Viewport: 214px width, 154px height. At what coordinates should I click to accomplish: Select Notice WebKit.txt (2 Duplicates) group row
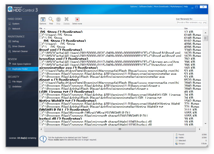tap(120, 101)
